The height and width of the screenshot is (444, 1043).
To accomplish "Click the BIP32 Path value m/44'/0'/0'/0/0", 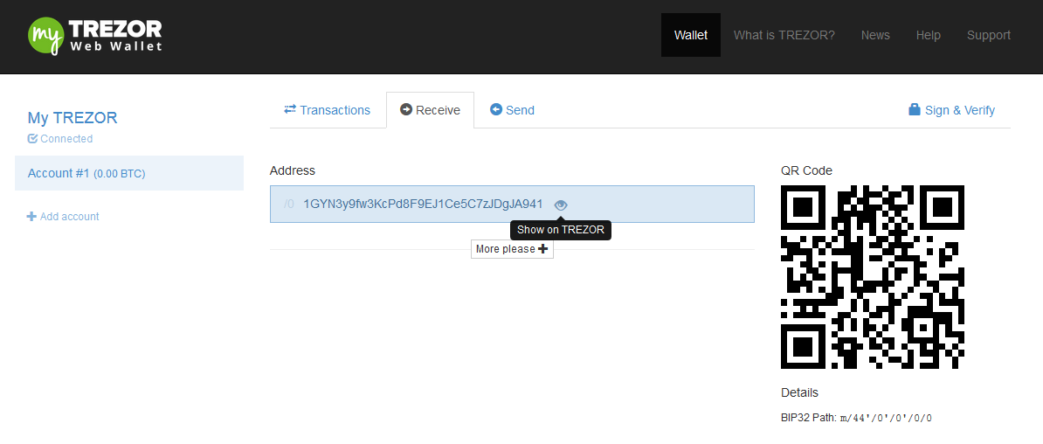I will click(x=887, y=418).
